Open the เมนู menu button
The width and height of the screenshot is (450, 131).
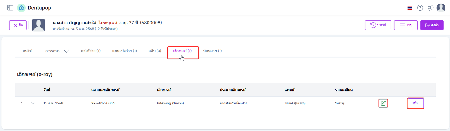[x=406, y=25]
